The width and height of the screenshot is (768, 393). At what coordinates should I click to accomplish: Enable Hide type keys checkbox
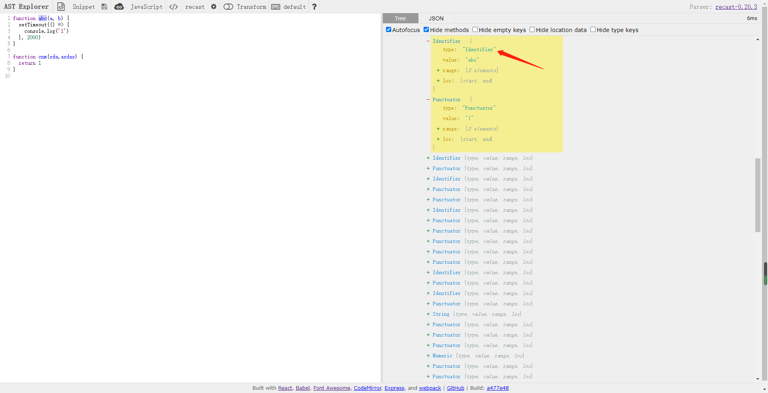(593, 30)
